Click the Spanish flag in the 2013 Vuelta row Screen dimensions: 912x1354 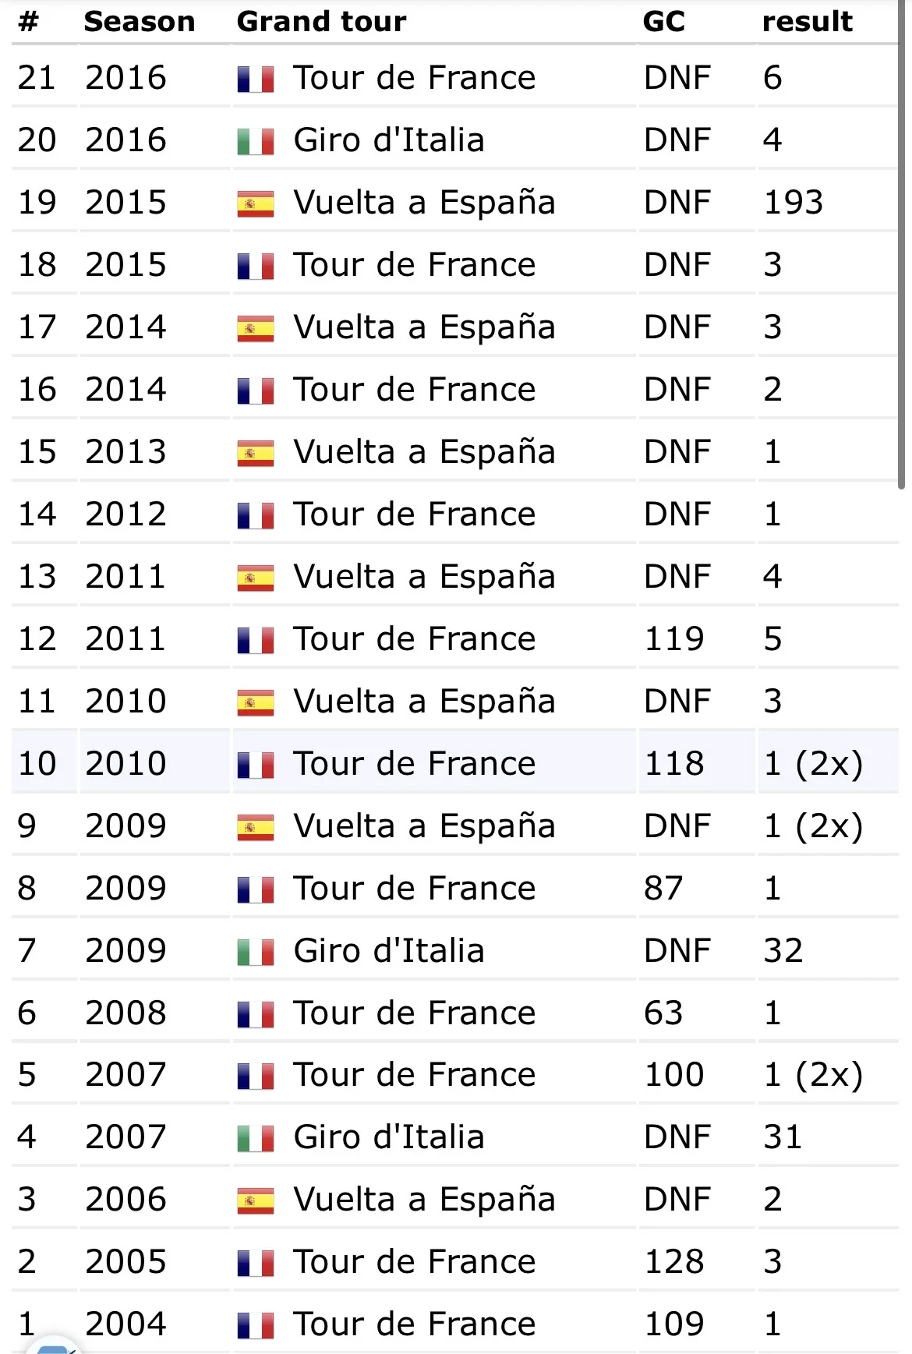pos(256,453)
